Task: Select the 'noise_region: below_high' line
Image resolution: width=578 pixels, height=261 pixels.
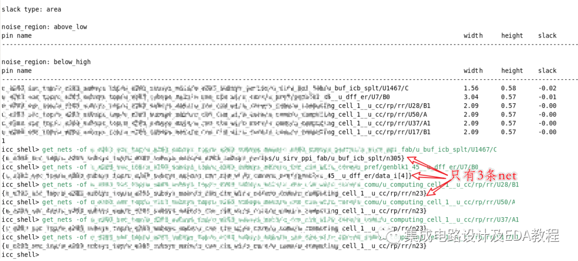Action: [x=46, y=62]
